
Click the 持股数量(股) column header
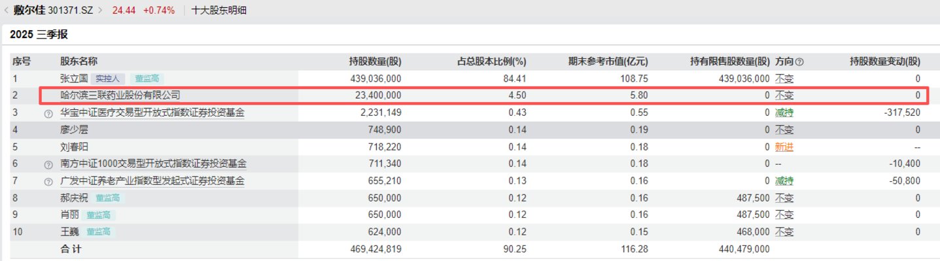[x=375, y=61]
